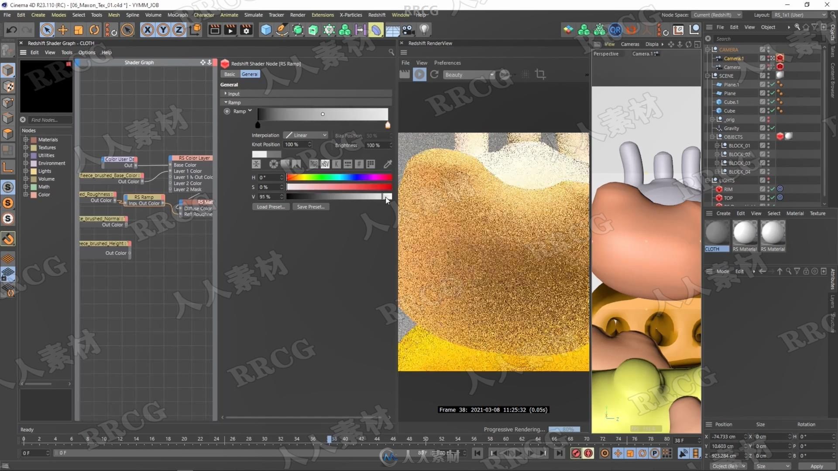Toggle the Ramp animation radio dot

[x=227, y=111]
